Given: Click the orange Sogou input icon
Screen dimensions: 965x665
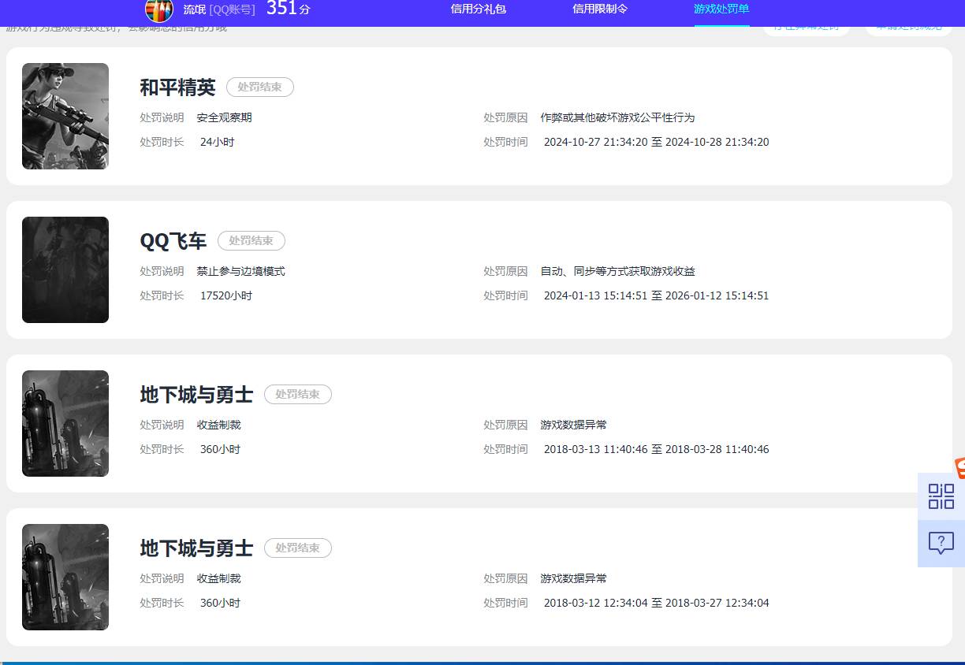Looking at the screenshot, I should (x=959, y=467).
